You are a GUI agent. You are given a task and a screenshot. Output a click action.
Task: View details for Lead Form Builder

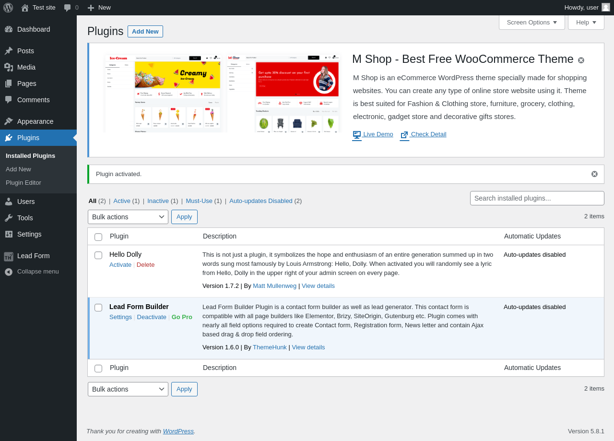308,347
